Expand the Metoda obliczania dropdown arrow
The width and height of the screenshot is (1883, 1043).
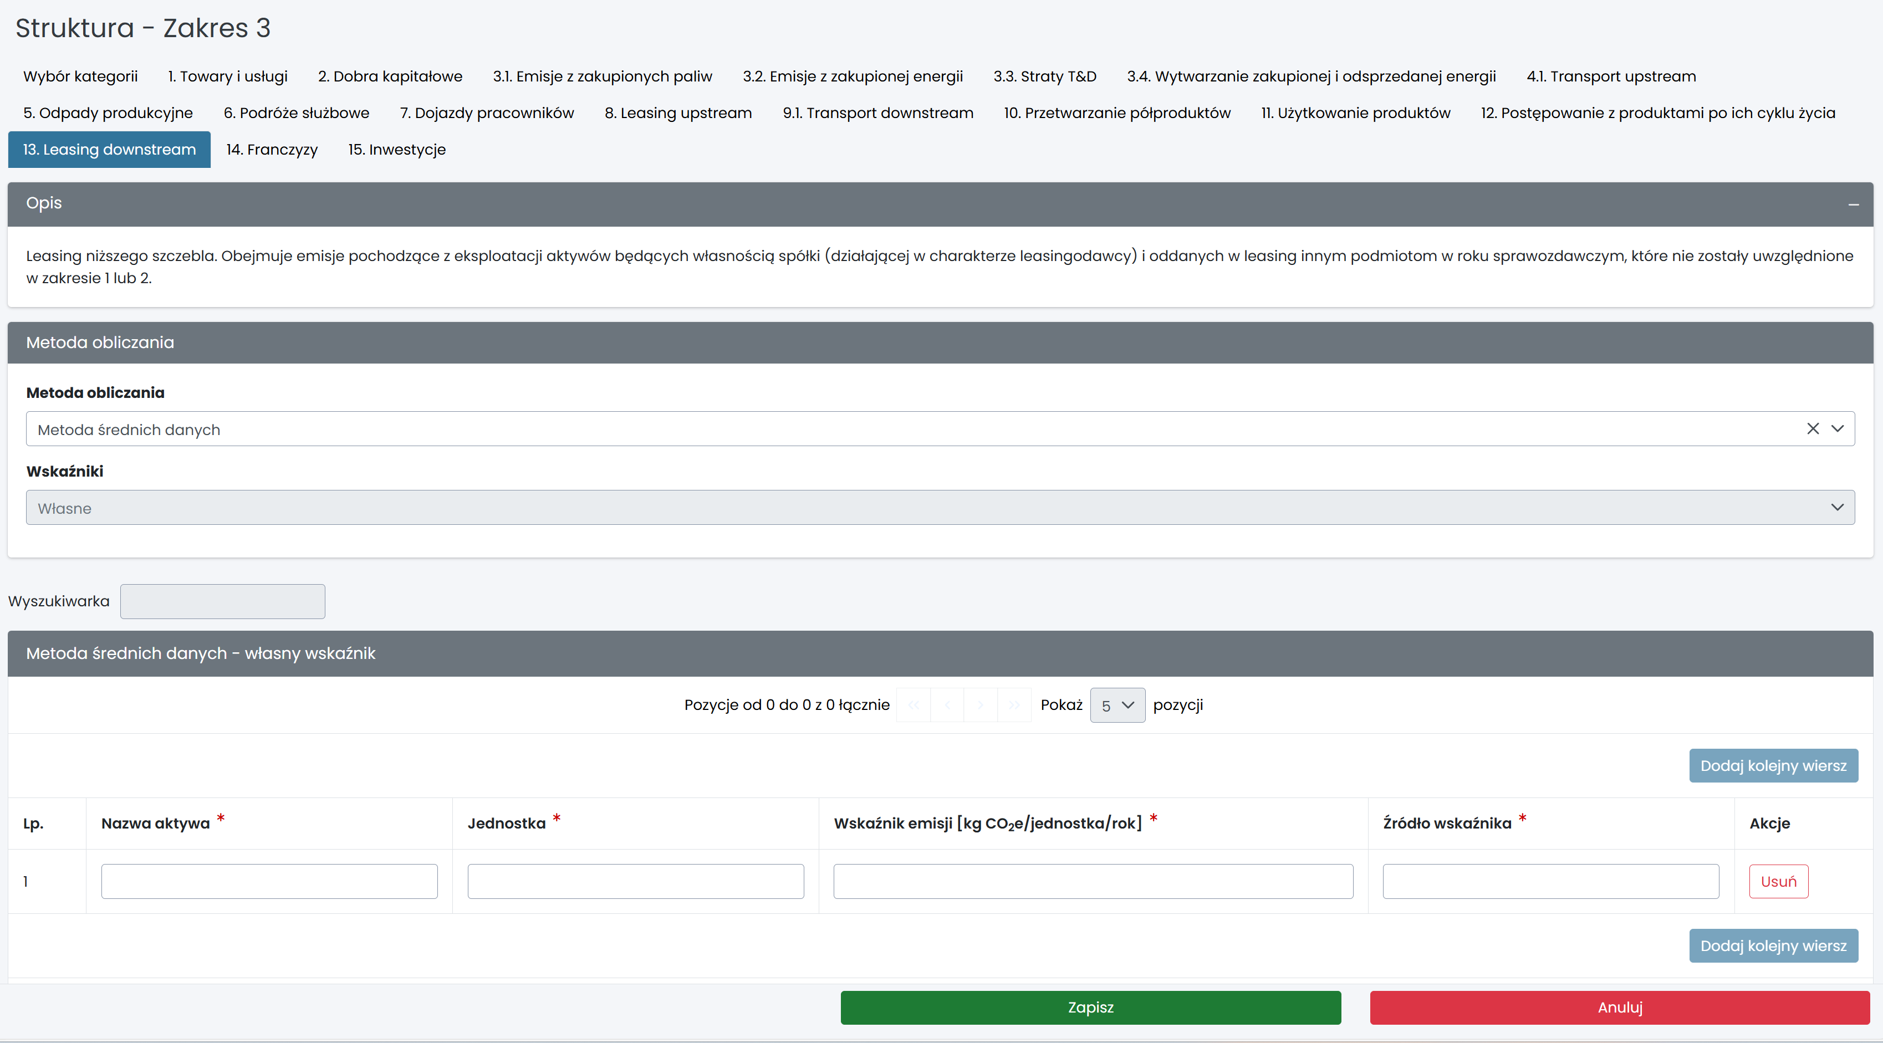tap(1838, 429)
